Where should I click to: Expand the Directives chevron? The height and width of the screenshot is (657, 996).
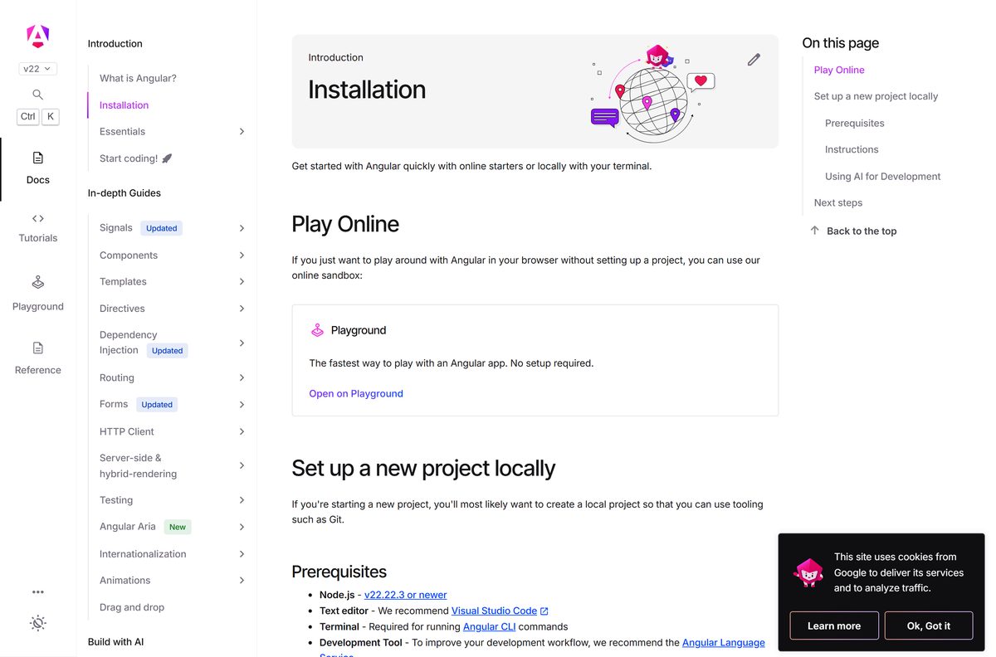coord(242,309)
